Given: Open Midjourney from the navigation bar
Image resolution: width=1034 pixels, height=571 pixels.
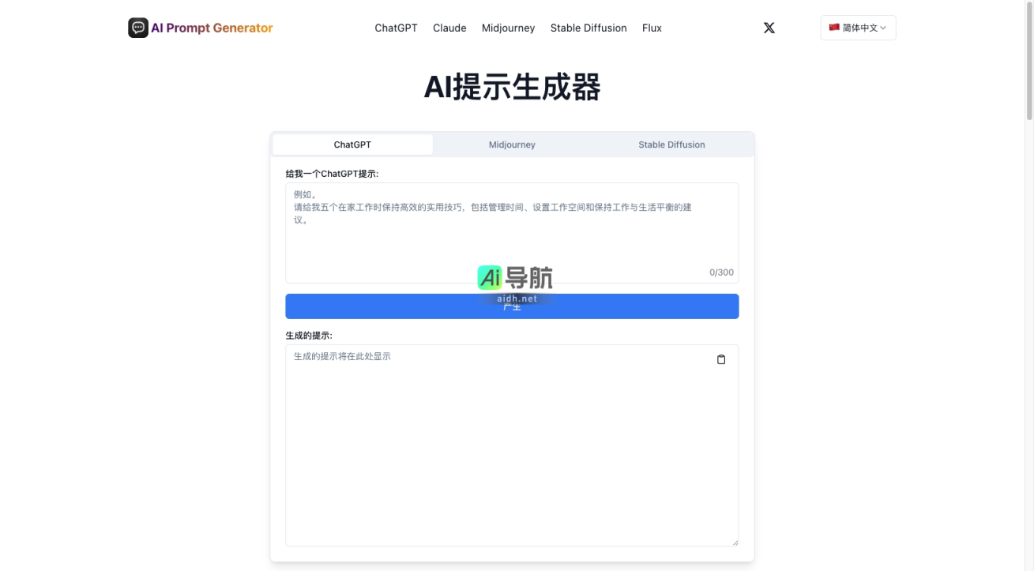Looking at the screenshot, I should tap(508, 28).
